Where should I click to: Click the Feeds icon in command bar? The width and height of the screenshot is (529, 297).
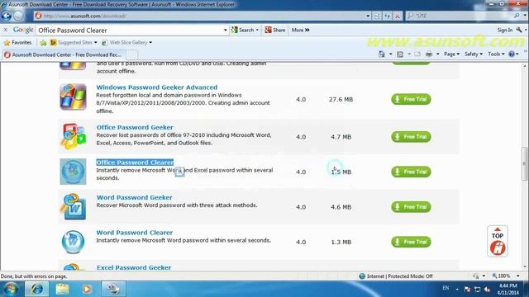[x=400, y=54]
